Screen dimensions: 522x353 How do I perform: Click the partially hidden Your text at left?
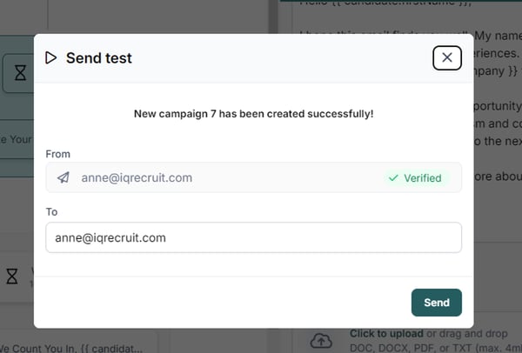(x=17, y=138)
